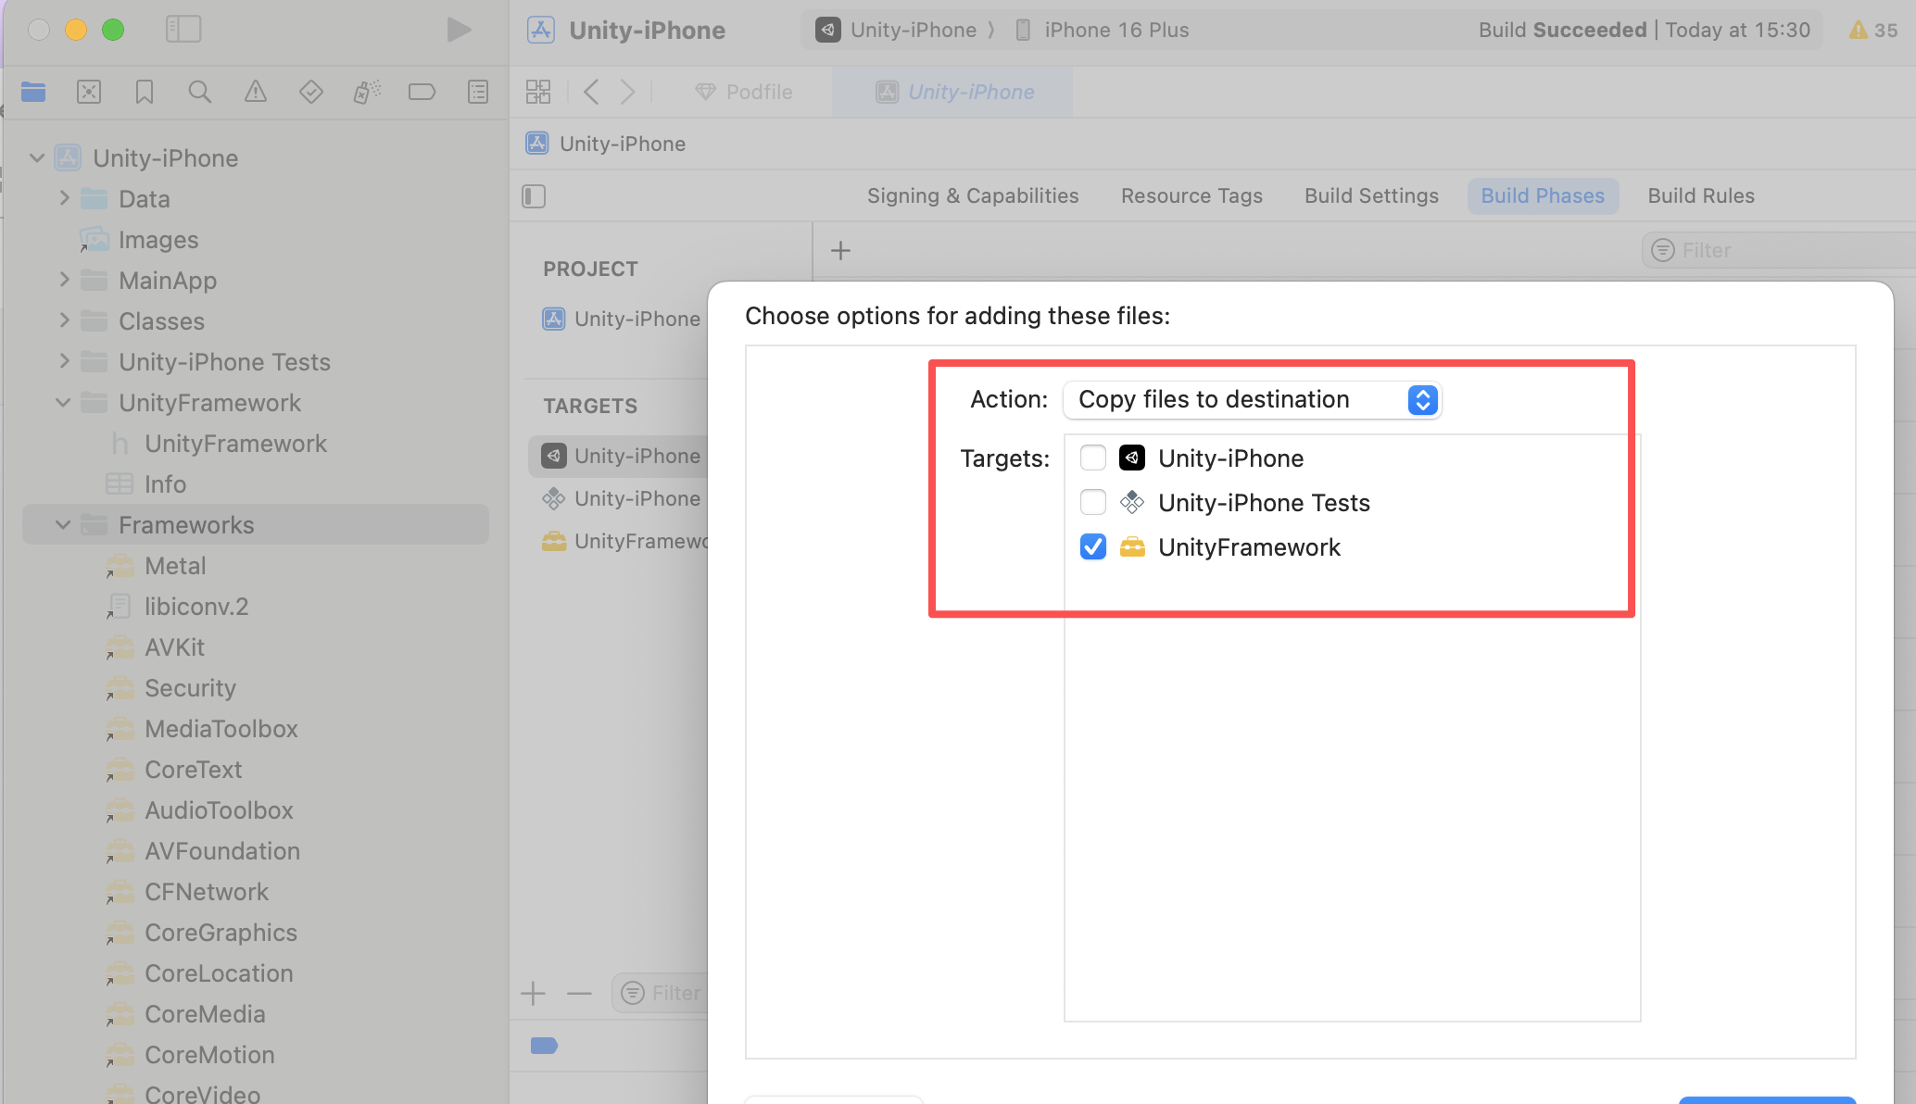
Task: Select the Images asset in navigator
Action: point(158,240)
